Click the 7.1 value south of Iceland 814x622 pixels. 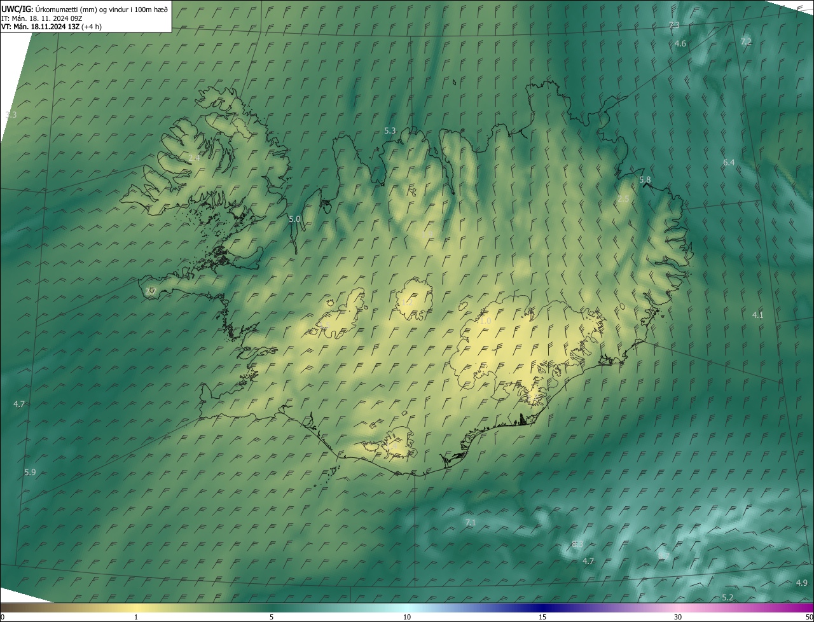[x=471, y=522]
